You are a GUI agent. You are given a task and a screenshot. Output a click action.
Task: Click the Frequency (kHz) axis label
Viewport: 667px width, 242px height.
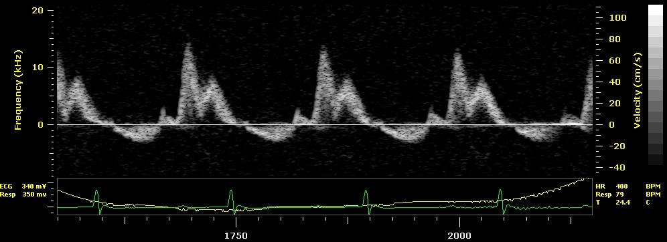pyautogui.click(x=18, y=90)
